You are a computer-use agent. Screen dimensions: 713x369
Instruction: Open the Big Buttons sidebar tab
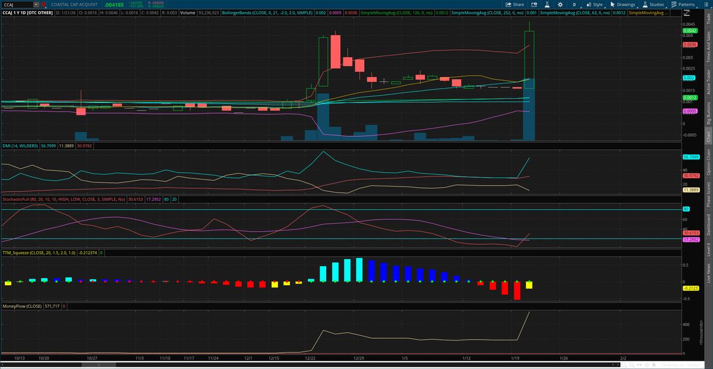click(x=708, y=113)
